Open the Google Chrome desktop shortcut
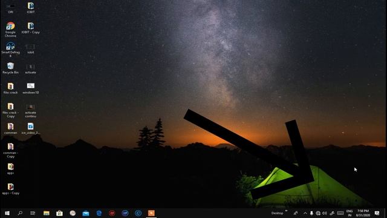Image resolution: width=387 pixels, height=218 pixels. [10, 29]
